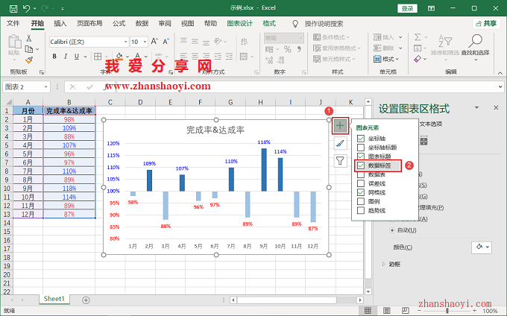Click the fill color bucket in ribbon
The image size is (507, 316).
[119, 57]
